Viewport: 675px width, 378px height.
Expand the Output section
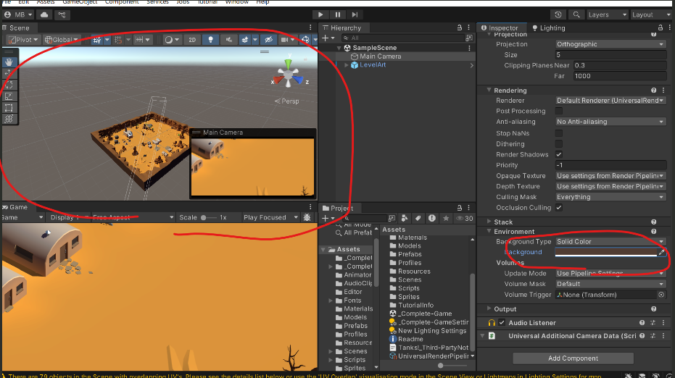point(489,308)
